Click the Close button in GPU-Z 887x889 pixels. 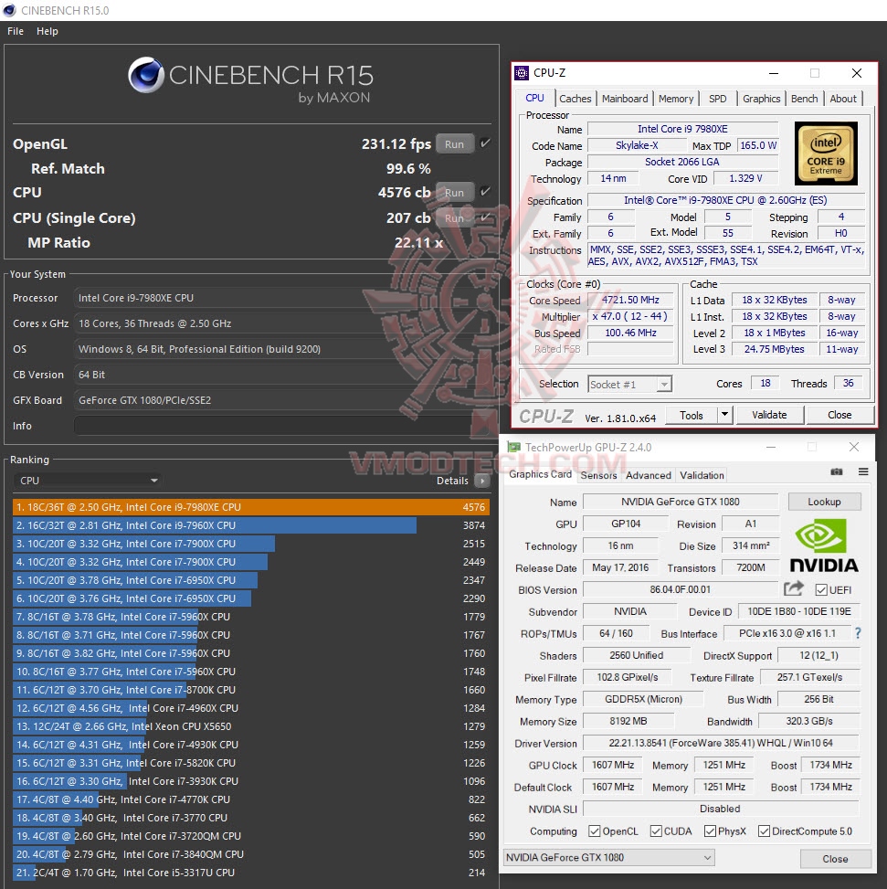click(836, 859)
